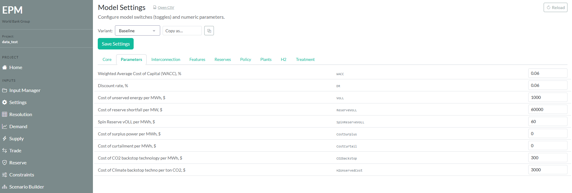Click the Constraints sliders icon
Screen dimensions: 572x193
(x=5, y=175)
